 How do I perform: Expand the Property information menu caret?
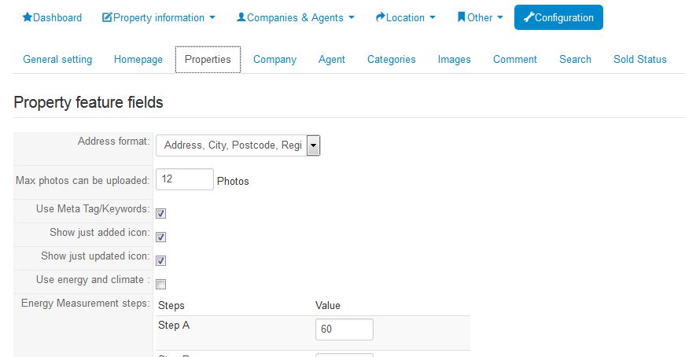pyautogui.click(x=212, y=17)
